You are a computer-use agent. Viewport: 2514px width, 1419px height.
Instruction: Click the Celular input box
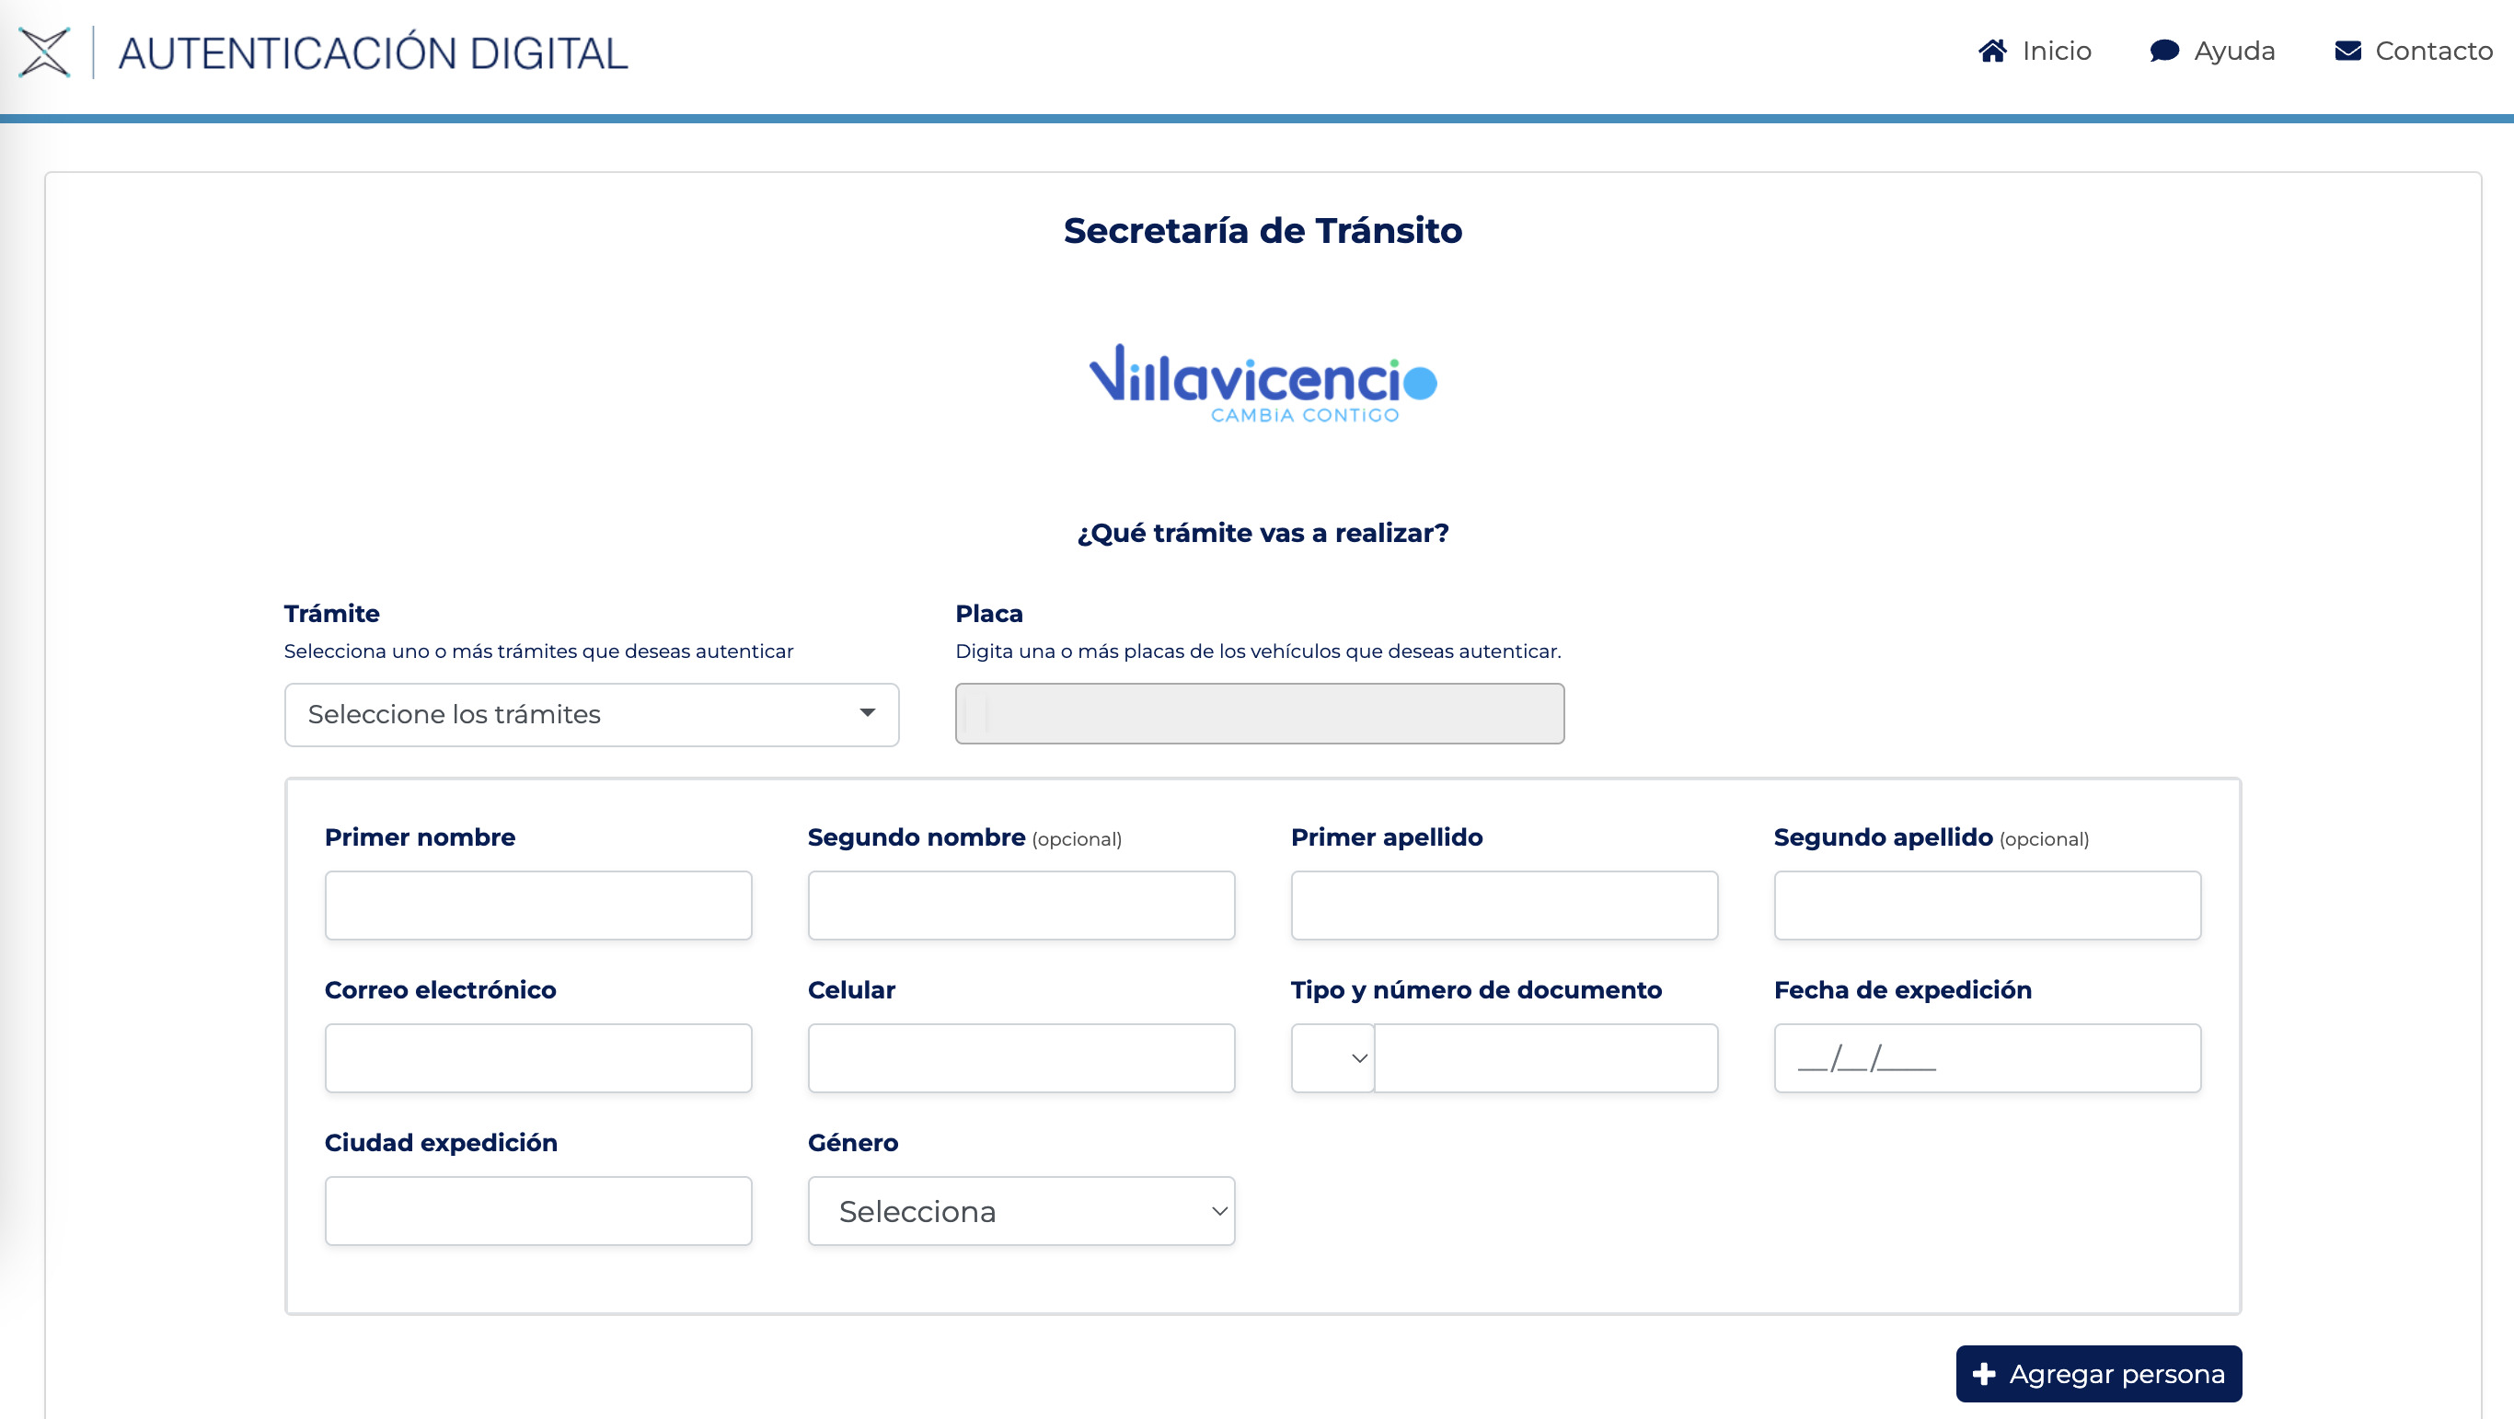[x=1020, y=1058]
